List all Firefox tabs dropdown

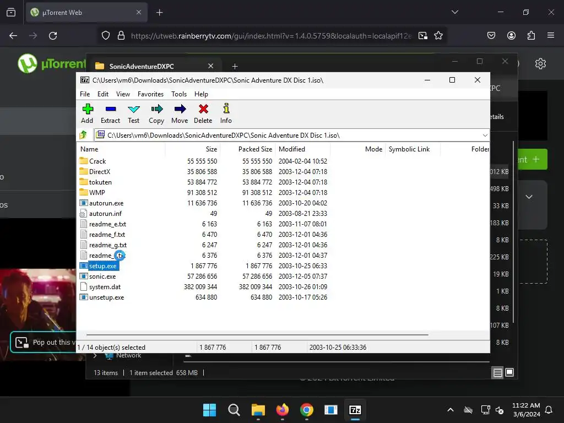pyautogui.click(x=454, y=12)
